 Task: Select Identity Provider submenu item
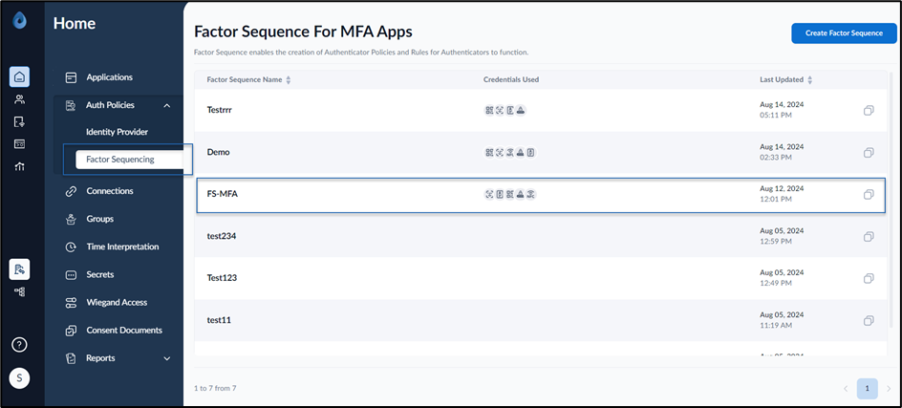(117, 132)
